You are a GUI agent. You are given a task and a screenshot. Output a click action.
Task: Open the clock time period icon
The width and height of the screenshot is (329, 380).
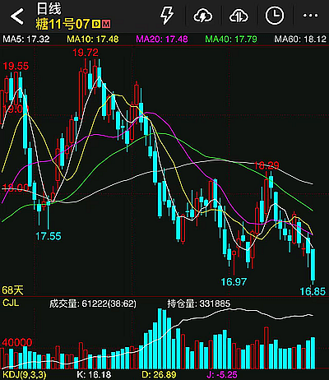(275, 16)
